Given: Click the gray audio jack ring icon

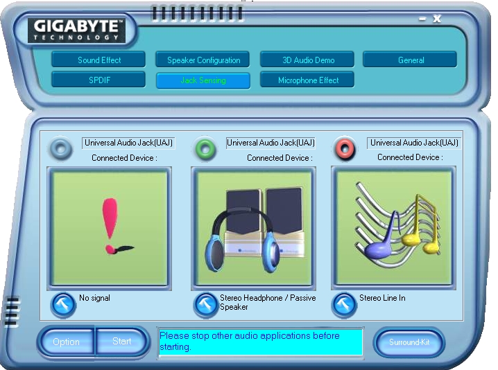Looking at the screenshot, I should point(60,148).
